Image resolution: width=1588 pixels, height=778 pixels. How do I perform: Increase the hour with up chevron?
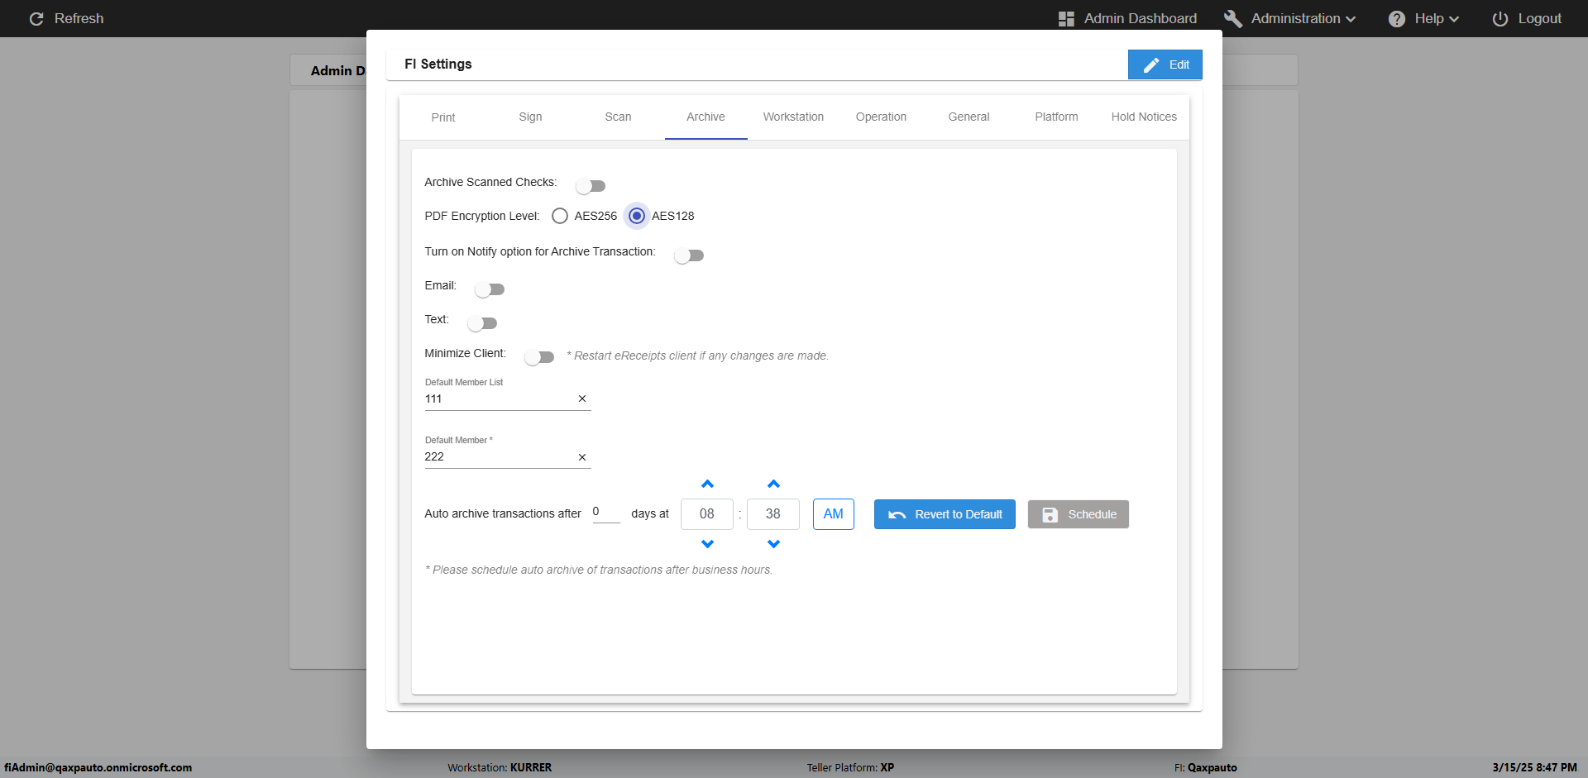707,484
